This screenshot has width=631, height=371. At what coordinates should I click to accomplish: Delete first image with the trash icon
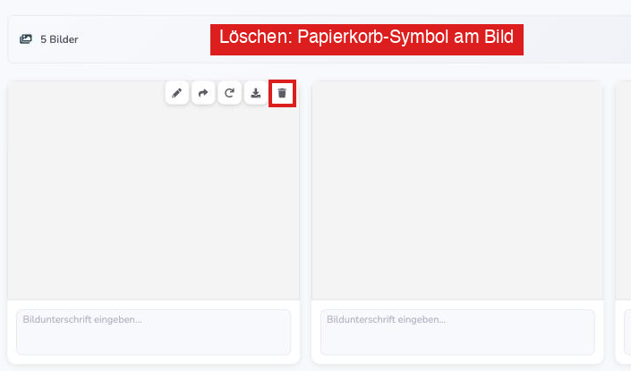click(x=282, y=93)
